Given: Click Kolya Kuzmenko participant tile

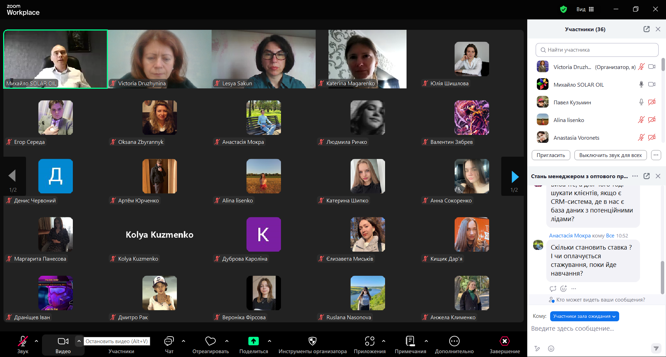Looking at the screenshot, I should click(160, 235).
